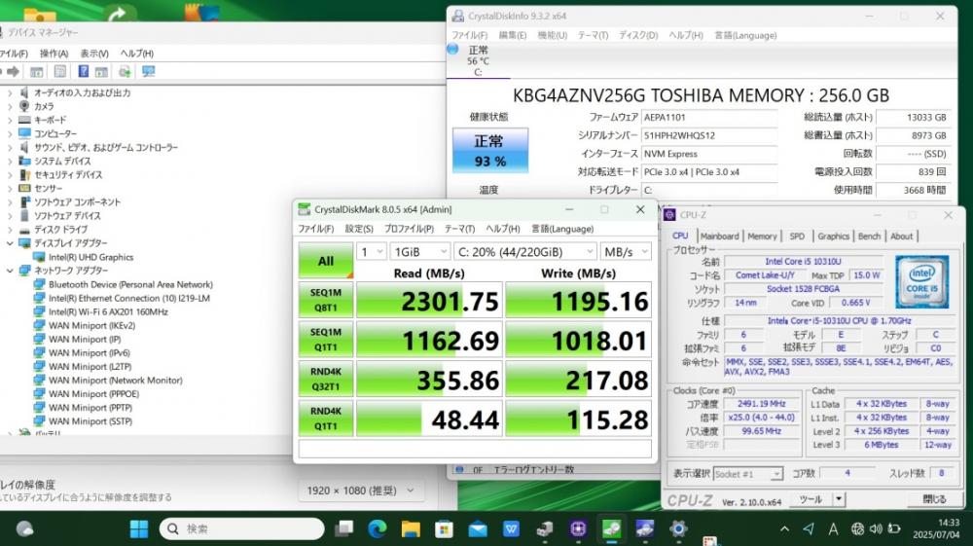Collapse ネットワーク アダプター node

tap(10, 271)
